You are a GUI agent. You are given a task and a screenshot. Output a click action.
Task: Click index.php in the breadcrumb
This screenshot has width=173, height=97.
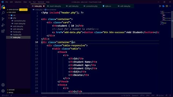pos(39,10)
